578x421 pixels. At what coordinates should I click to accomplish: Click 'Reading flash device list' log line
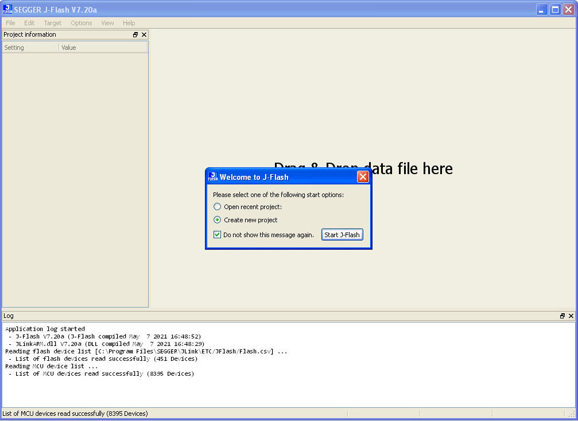[x=146, y=351]
